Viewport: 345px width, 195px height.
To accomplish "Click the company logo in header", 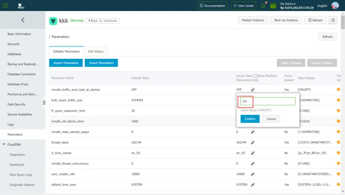I will (x=21, y=6).
